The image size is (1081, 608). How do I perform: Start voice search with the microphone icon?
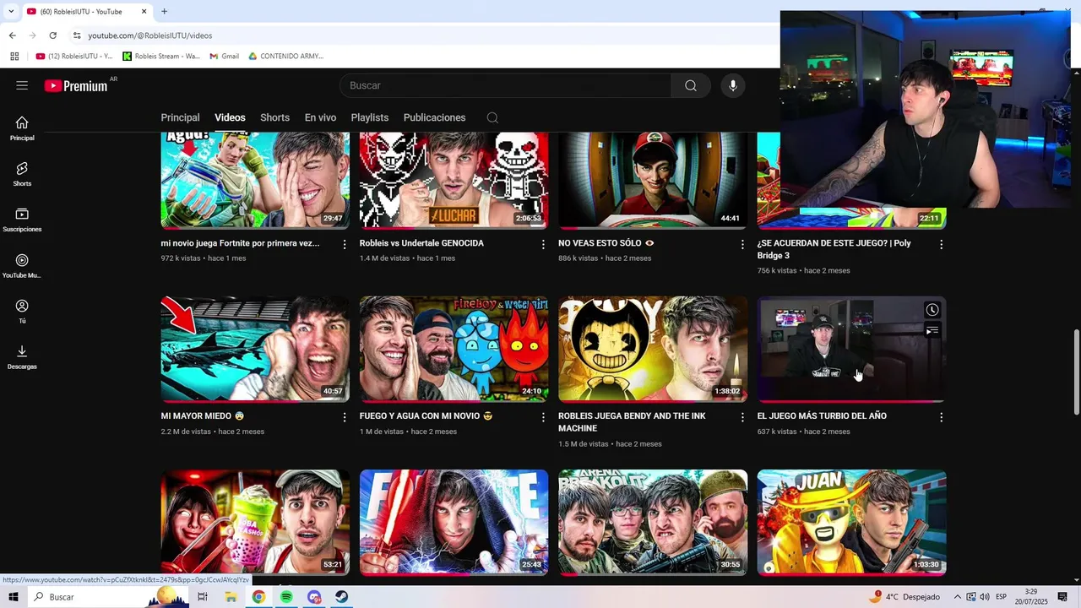pyautogui.click(x=733, y=85)
